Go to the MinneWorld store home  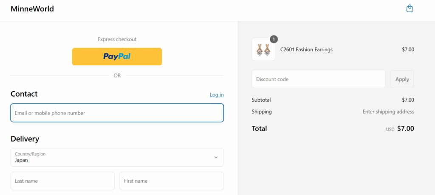pos(32,9)
